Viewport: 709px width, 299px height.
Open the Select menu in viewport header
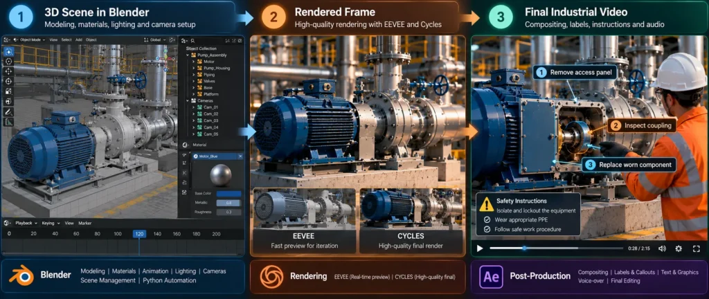click(66, 39)
